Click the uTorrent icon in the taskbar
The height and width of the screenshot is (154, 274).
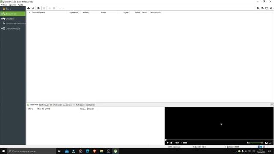[116, 151]
